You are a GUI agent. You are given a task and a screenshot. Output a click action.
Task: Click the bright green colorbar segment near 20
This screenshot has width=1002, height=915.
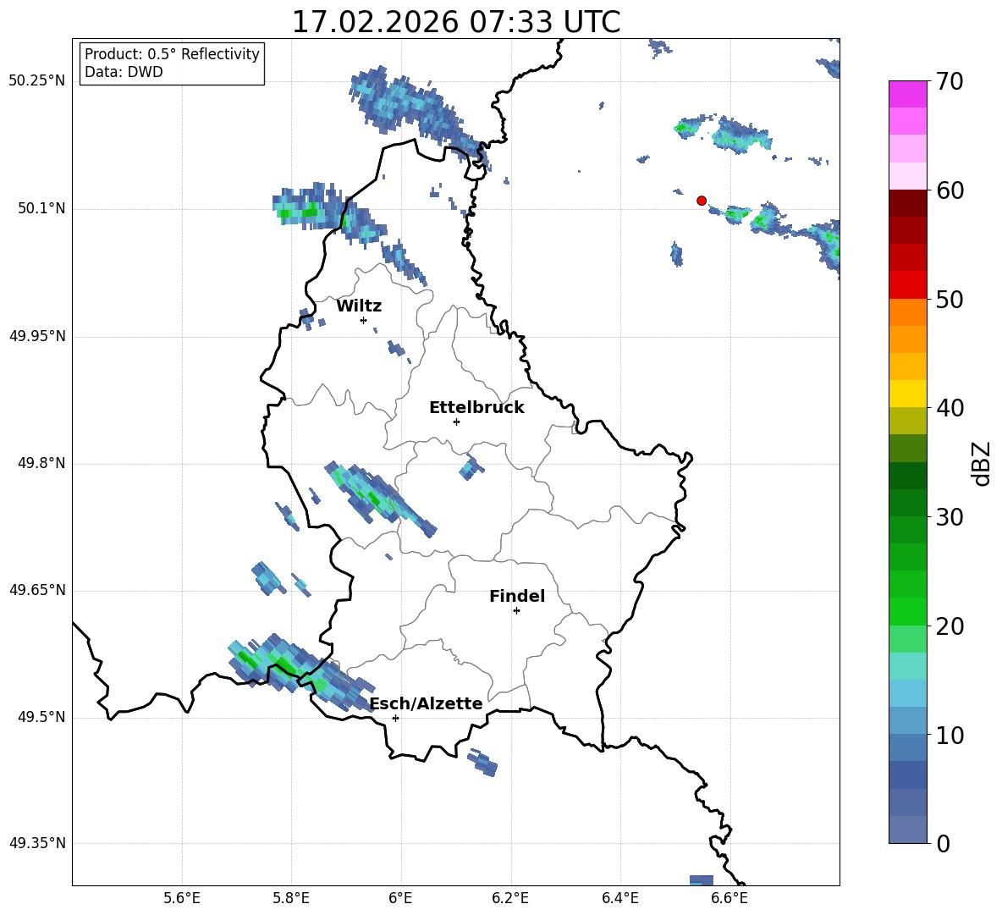907,611
